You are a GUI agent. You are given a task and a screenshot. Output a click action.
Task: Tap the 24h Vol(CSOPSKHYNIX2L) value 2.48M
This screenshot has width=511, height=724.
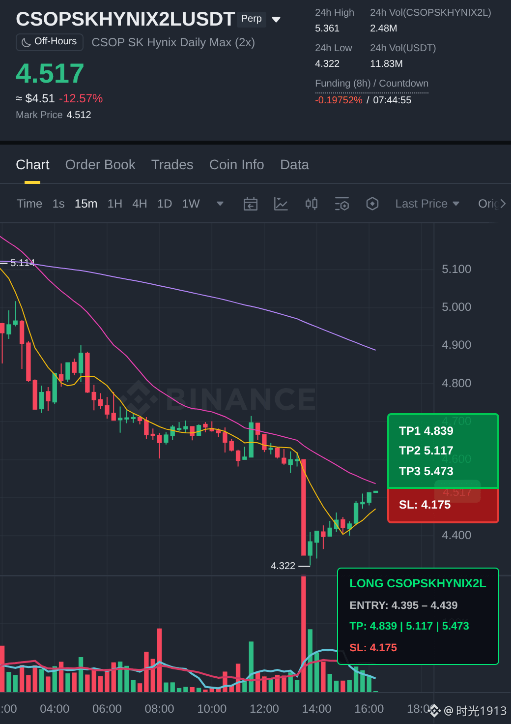384,28
